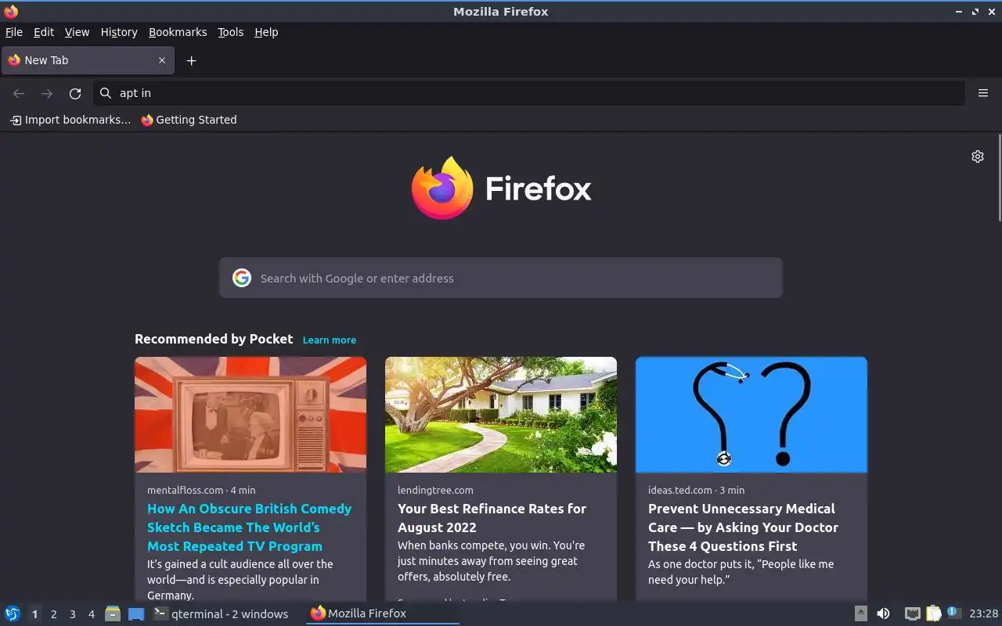Click the address bar containing 'apt in'
Screen dimensions: 1002x626
coord(529,93)
